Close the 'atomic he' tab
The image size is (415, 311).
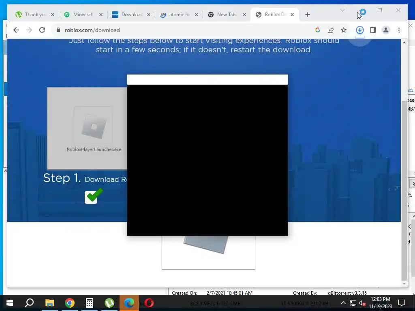coord(197,15)
